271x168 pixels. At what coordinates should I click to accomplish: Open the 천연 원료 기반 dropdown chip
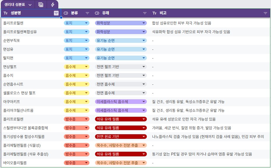[x=144, y=137]
